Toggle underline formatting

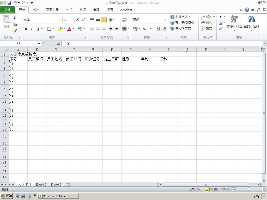(38, 29)
